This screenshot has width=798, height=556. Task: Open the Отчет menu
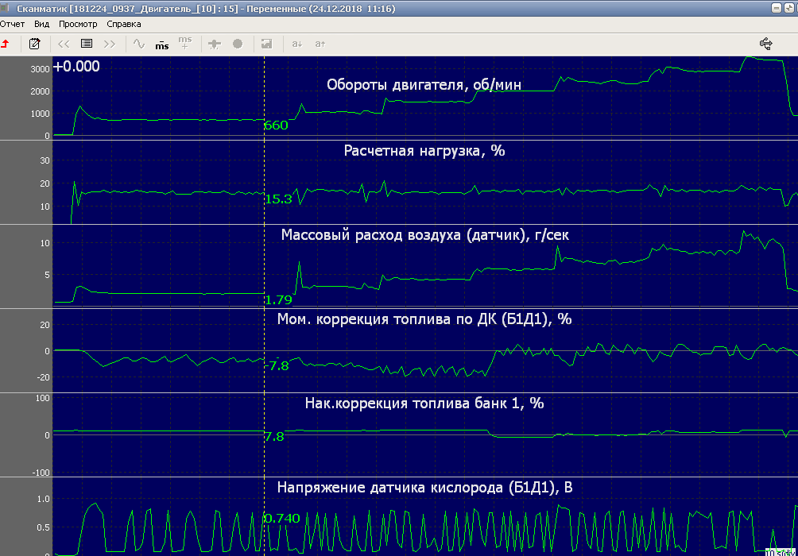pyautogui.click(x=12, y=24)
